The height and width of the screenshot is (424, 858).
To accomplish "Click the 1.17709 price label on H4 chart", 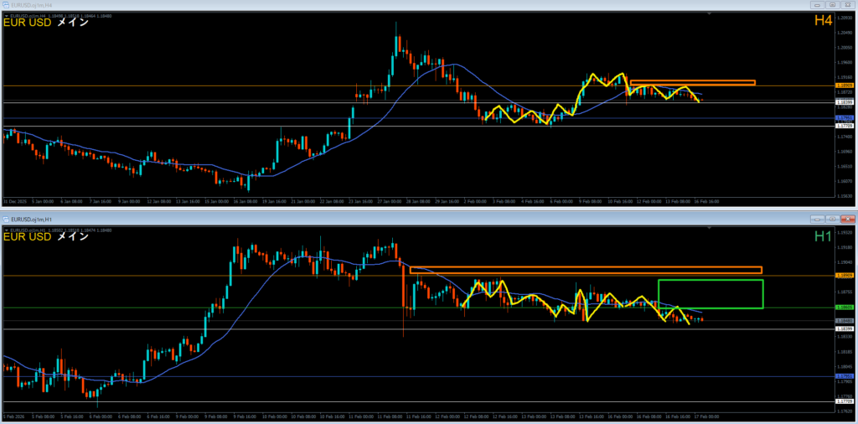I will 845,126.
